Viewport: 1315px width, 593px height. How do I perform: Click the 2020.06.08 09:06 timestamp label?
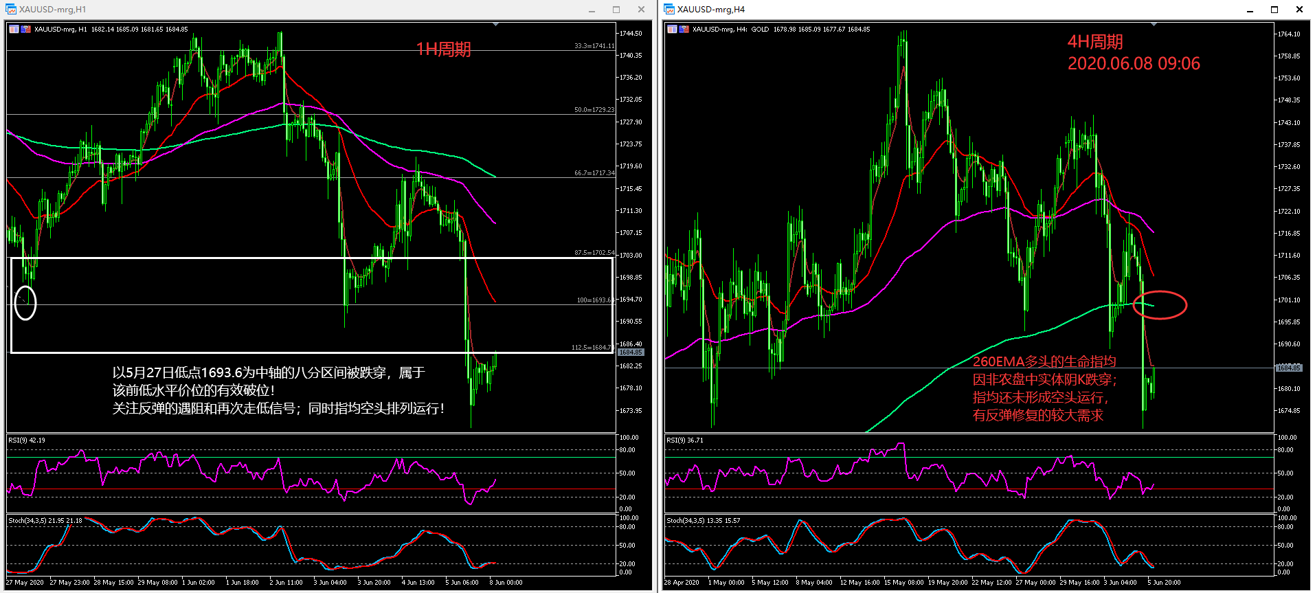coord(1134,64)
